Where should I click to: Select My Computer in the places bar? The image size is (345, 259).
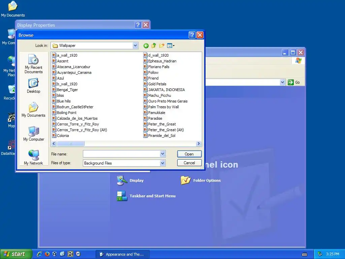[x=33, y=134]
